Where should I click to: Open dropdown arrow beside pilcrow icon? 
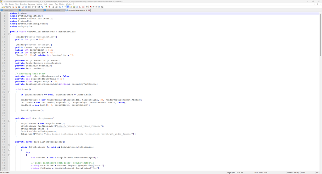click(65, 7)
